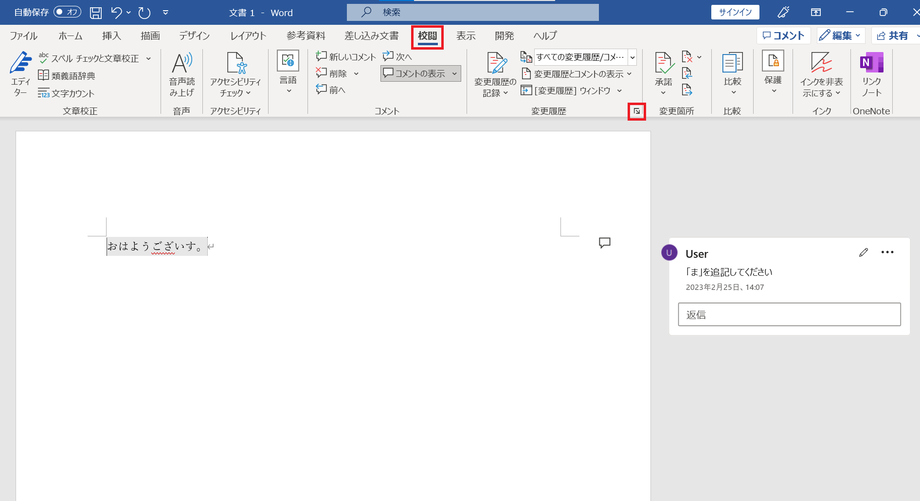This screenshot has width=920, height=501.
Task: Edit User's comment with pencil icon
Action: (x=864, y=252)
